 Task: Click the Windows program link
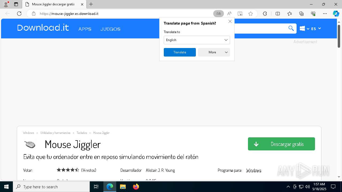tap(254, 170)
